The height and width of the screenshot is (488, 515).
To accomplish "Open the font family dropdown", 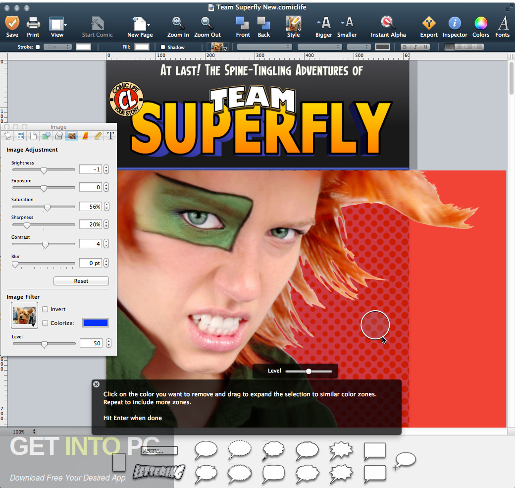I will point(264,47).
